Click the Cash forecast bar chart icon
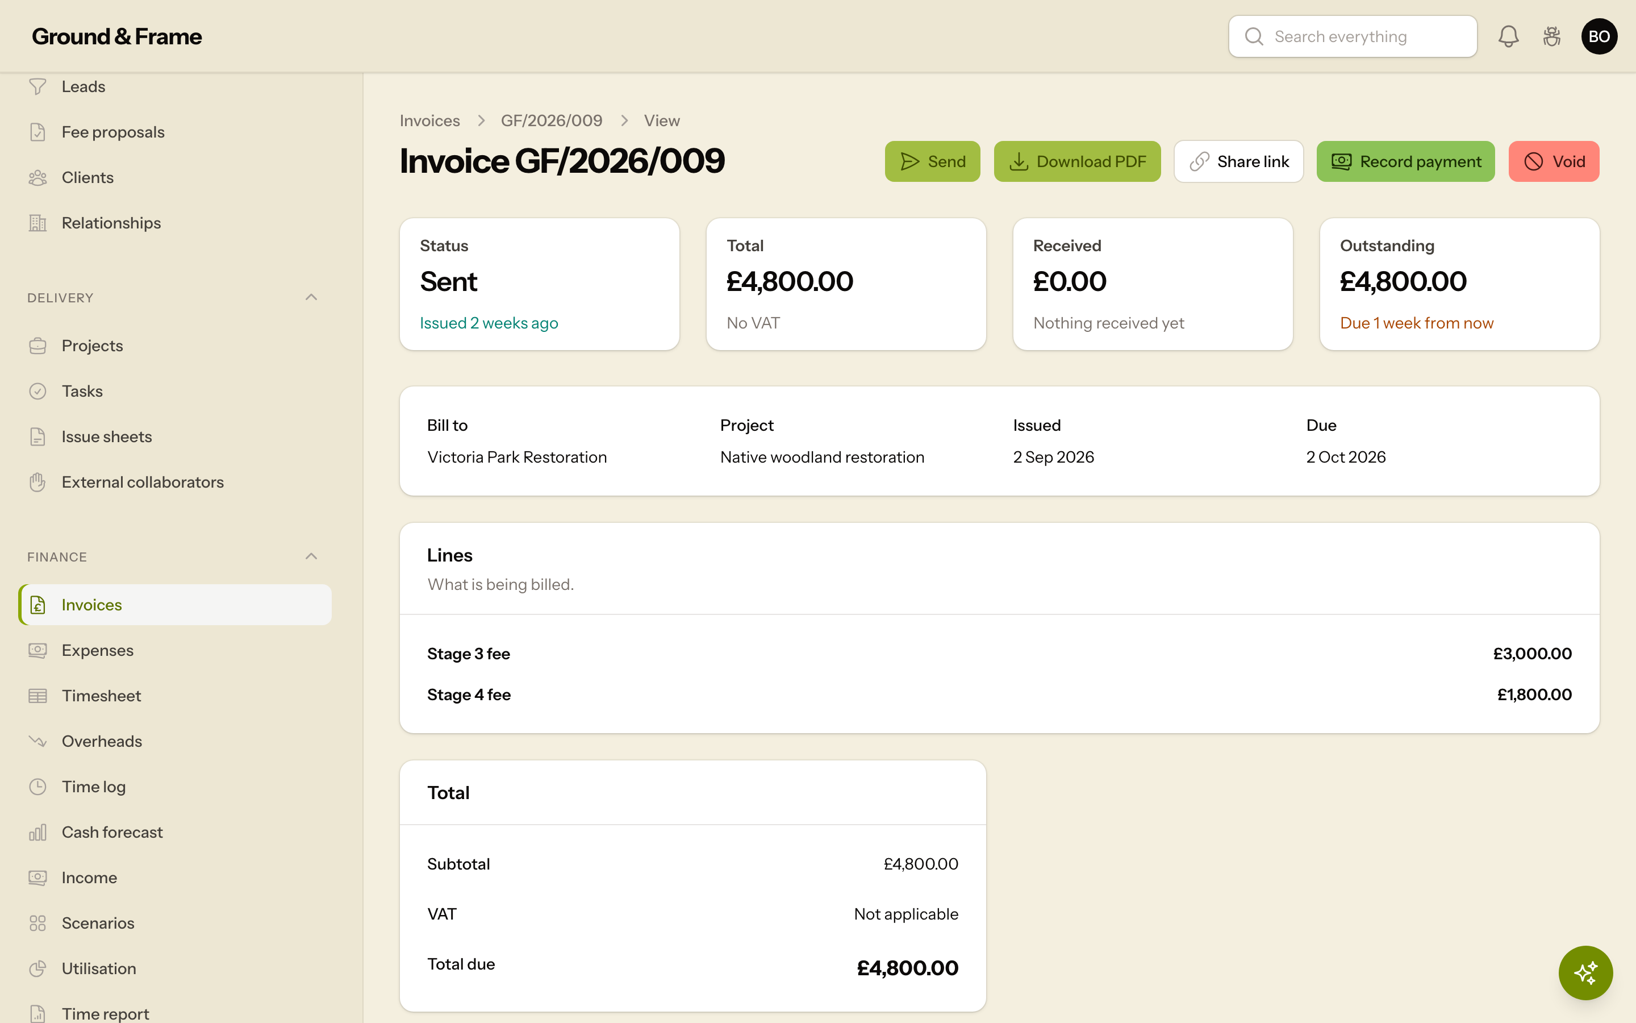The width and height of the screenshot is (1636, 1023). coord(38,831)
